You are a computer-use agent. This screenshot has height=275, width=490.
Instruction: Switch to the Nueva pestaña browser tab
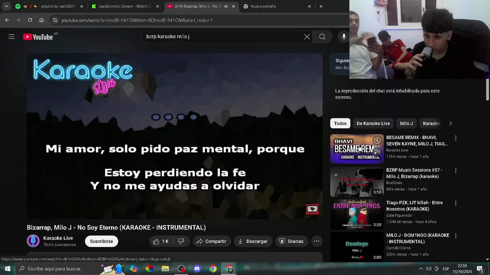(277, 6)
